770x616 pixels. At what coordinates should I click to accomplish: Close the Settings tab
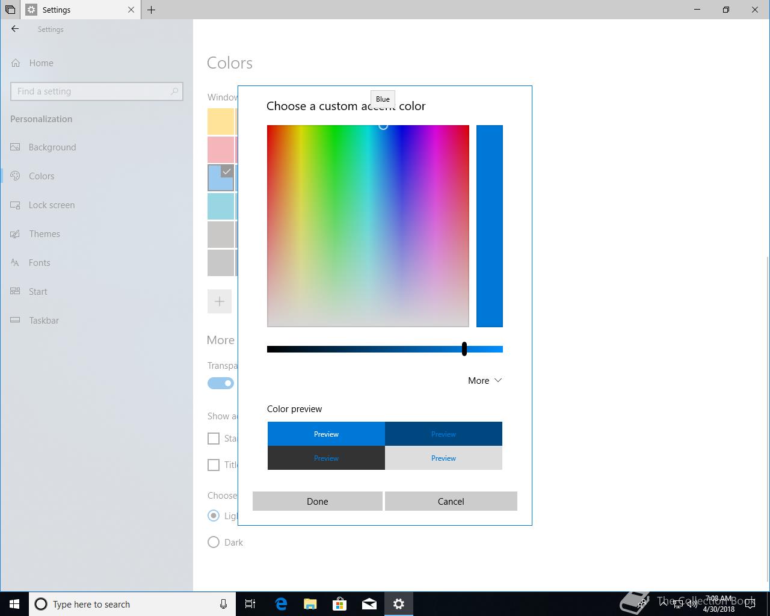pos(131,10)
